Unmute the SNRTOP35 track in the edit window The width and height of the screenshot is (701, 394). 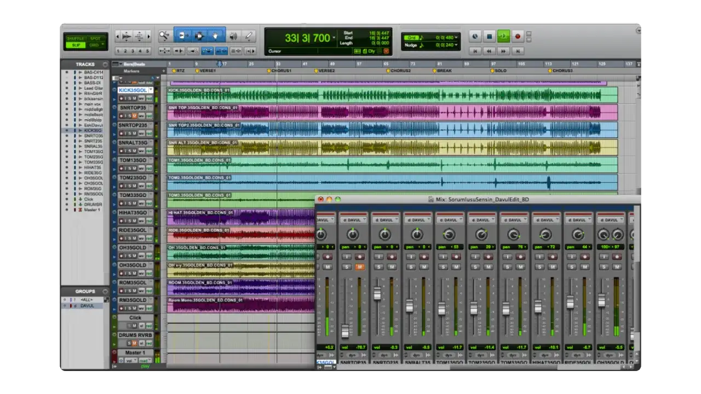[134, 115]
